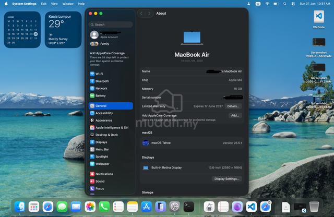Open Spotlight settings in the sidebar

point(111,156)
